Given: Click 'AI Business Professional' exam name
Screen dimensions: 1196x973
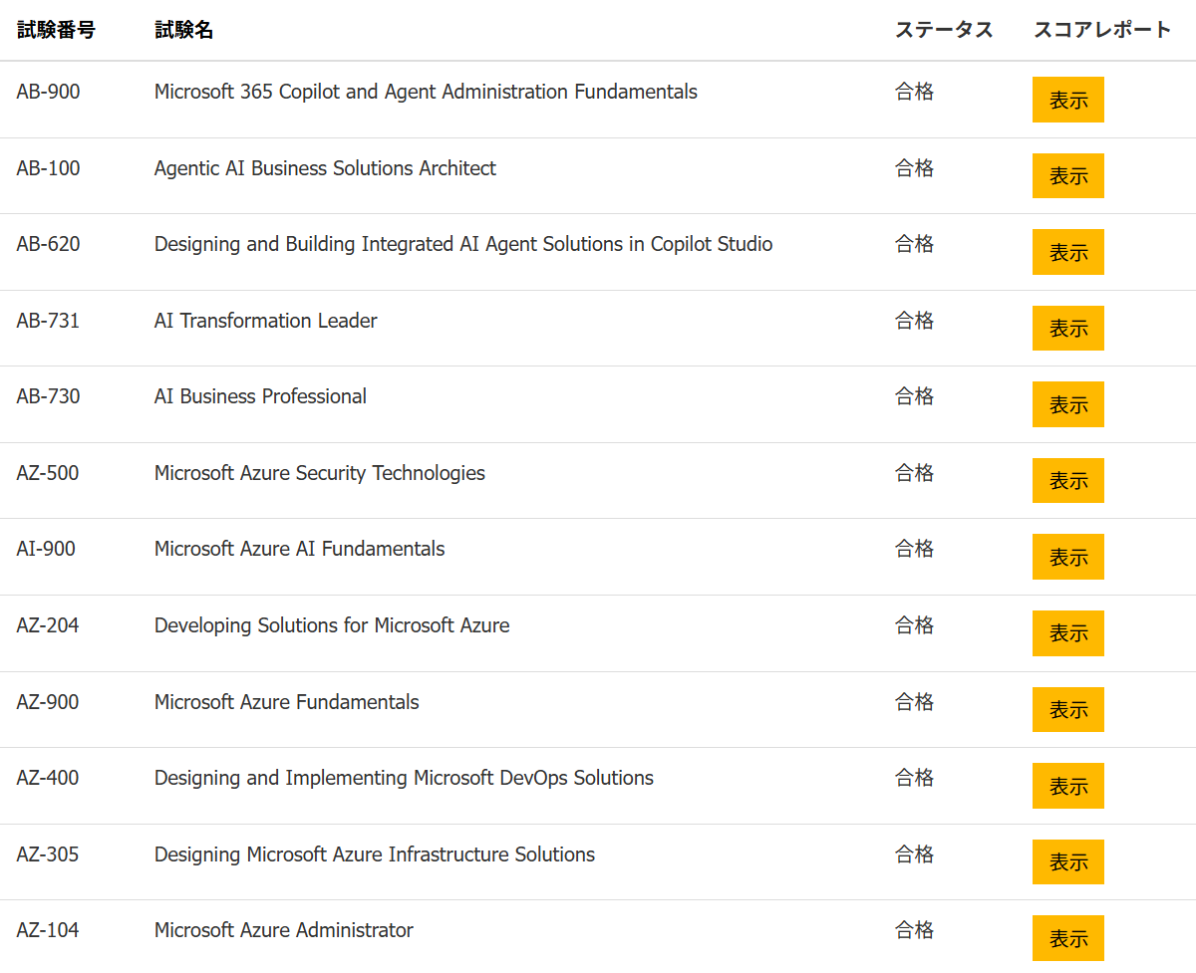Looking at the screenshot, I should pos(260,396).
